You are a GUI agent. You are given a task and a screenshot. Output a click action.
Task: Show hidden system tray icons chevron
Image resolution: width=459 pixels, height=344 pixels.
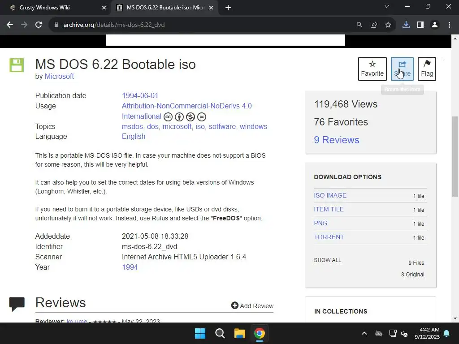364,333
